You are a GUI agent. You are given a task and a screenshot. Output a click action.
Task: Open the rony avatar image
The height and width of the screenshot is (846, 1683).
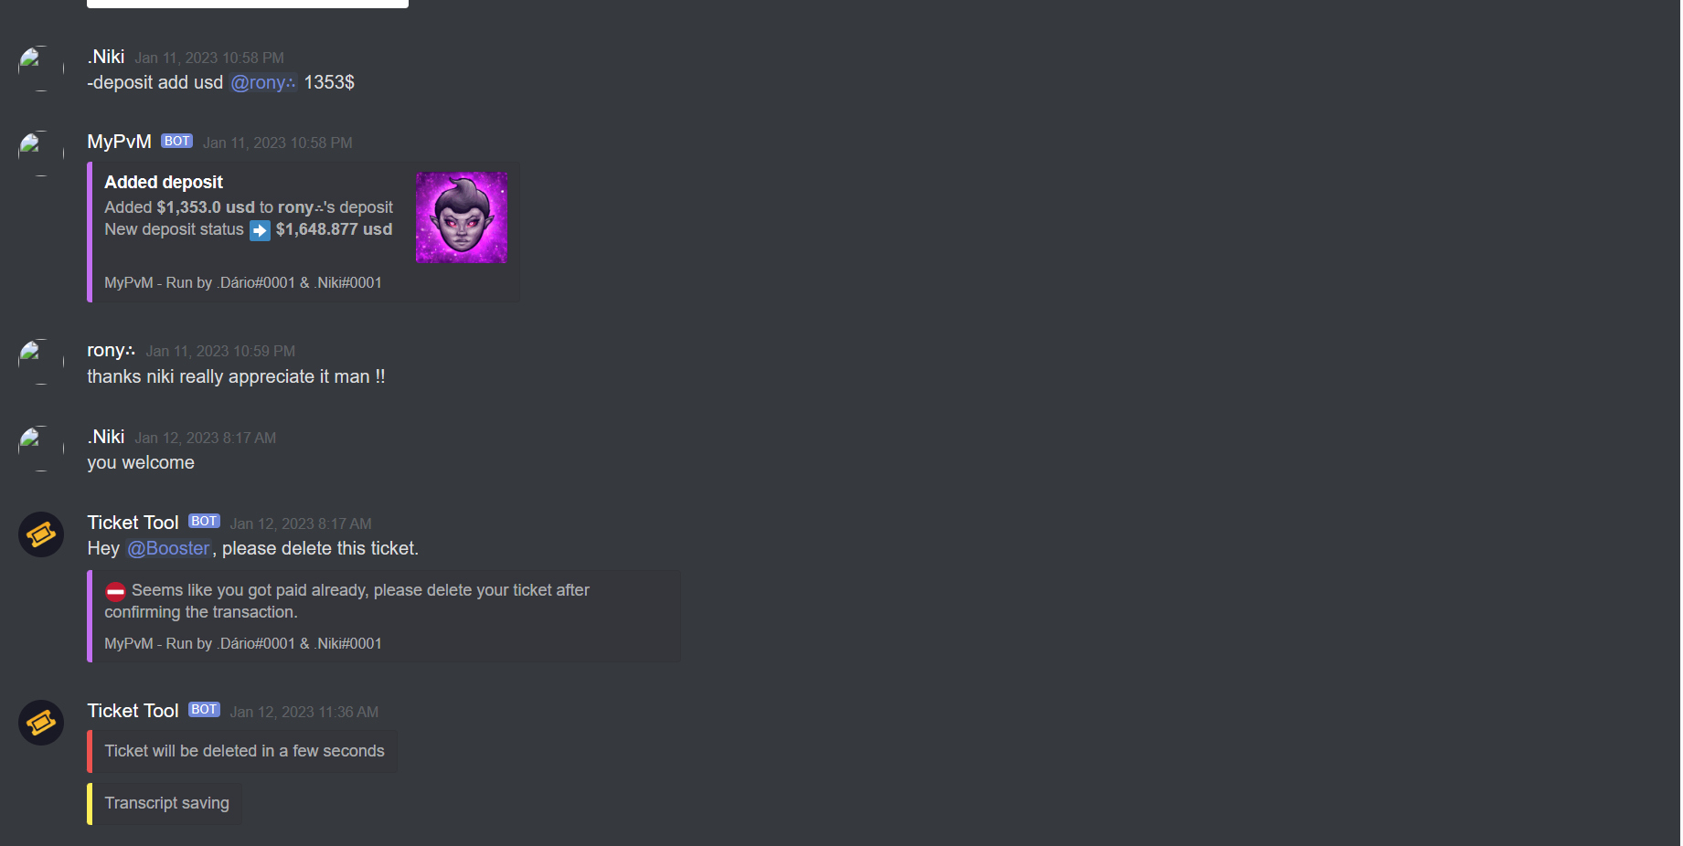click(41, 362)
